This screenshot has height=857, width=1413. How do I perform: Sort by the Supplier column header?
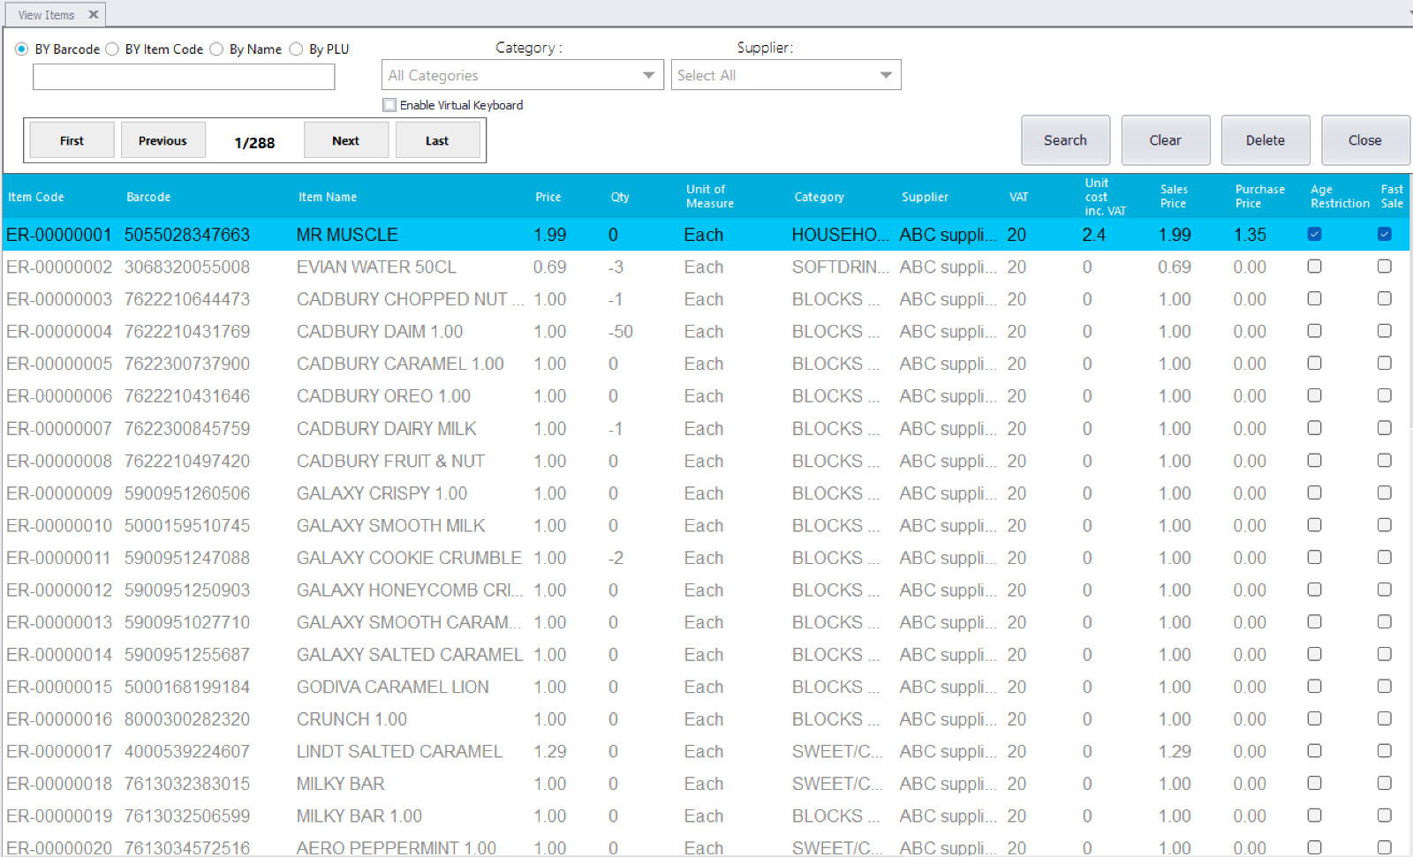[925, 197]
